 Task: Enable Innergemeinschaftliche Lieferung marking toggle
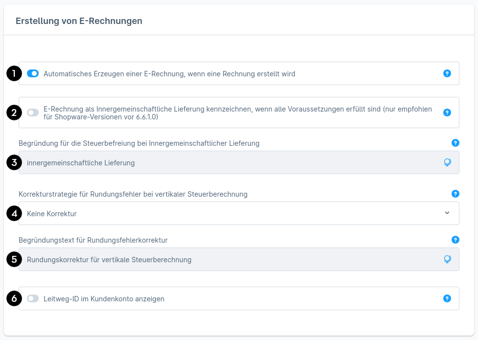coord(33,113)
